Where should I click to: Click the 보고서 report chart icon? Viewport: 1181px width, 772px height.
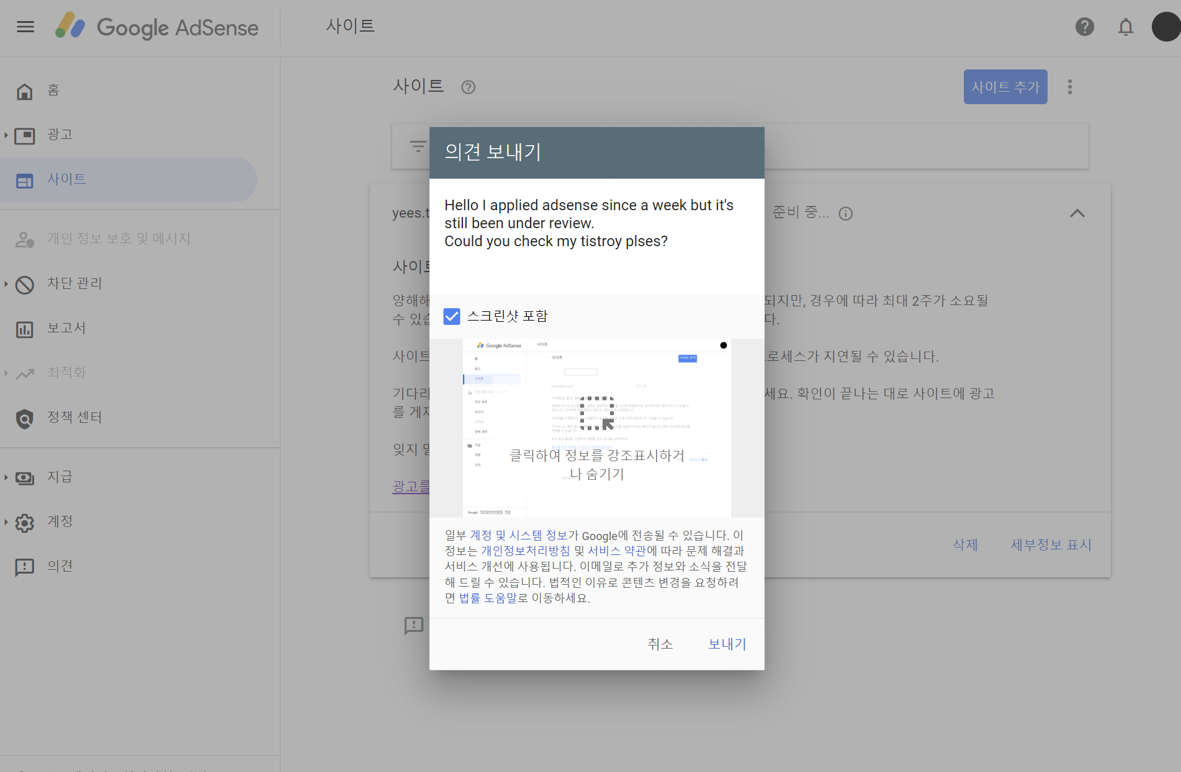[25, 329]
